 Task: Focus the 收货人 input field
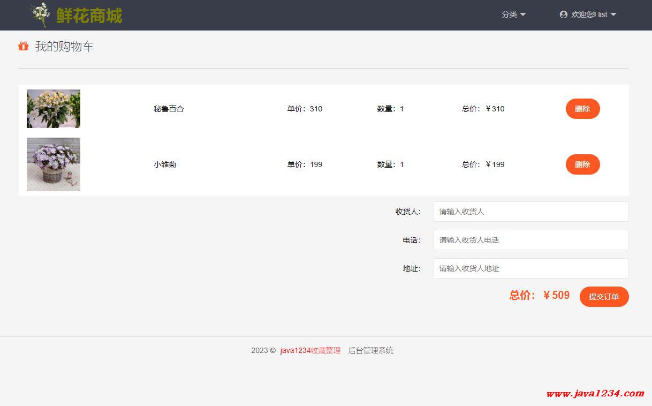[531, 212]
